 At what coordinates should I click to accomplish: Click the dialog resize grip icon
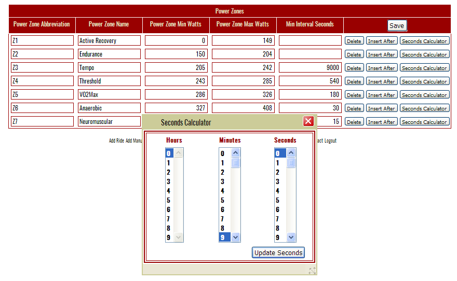click(x=312, y=271)
